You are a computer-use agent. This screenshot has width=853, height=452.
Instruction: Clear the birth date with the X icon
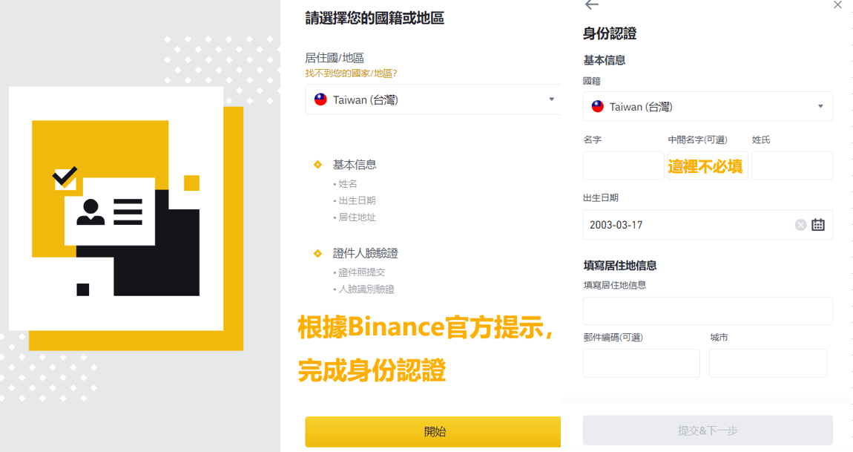click(x=800, y=225)
